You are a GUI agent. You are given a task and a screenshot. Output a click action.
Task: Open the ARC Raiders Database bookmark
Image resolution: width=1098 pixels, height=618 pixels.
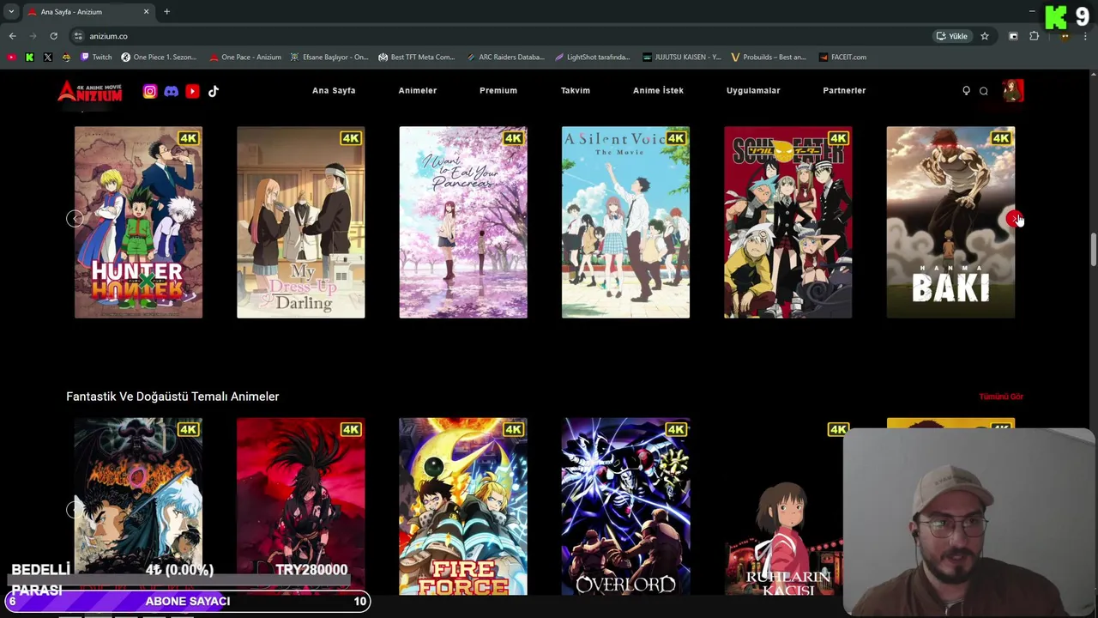pyautogui.click(x=505, y=58)
